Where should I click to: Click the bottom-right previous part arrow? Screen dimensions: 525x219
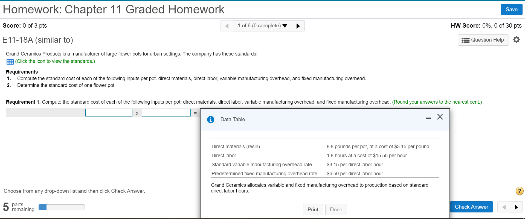tap(504, 207)
